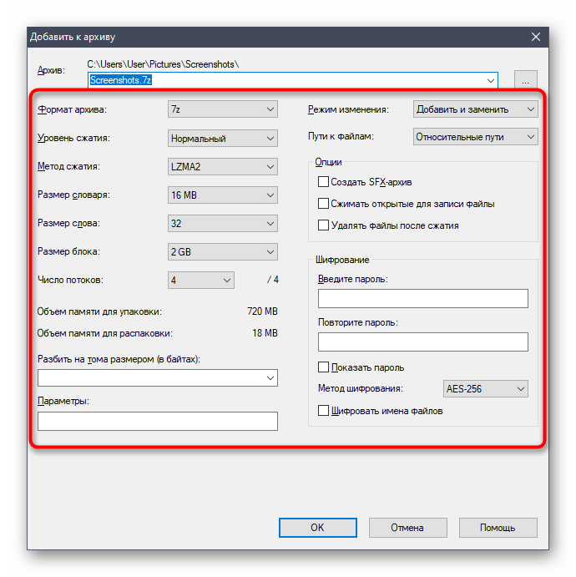Expand the Размер словаря dropdown
576x577 pixels.
(223, 195)
